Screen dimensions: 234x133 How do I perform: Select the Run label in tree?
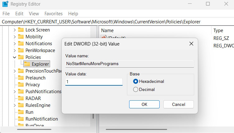(29, 112)
